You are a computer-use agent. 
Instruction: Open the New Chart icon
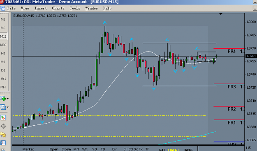tap(3, 99)
